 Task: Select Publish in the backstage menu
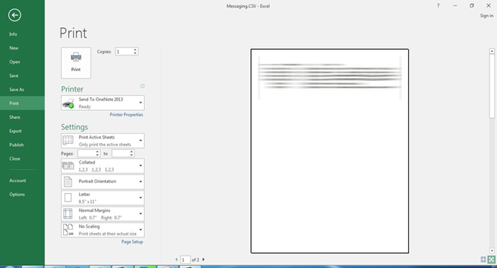(x=22, y=145)
